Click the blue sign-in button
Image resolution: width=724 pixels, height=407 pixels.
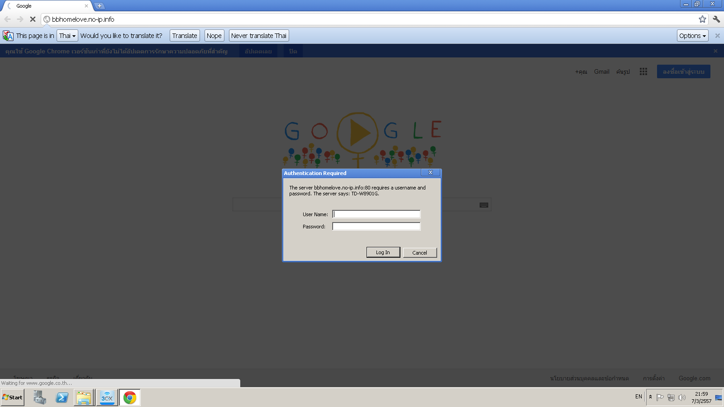click(684, 71)
